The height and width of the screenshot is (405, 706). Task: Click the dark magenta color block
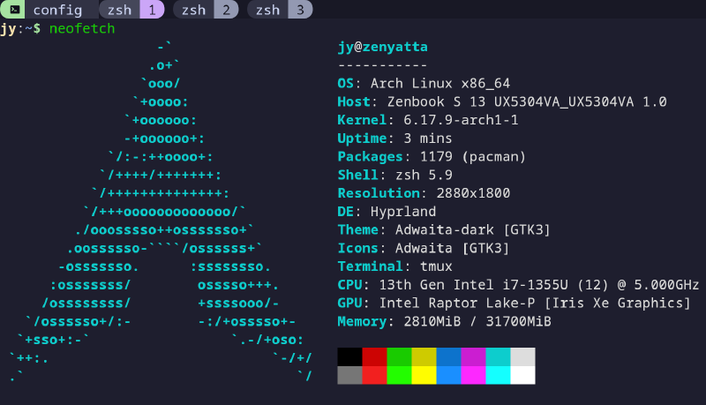point(473,356)
